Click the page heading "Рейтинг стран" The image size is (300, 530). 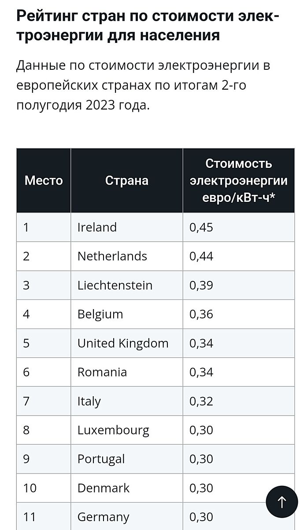[x=148, y=26]
